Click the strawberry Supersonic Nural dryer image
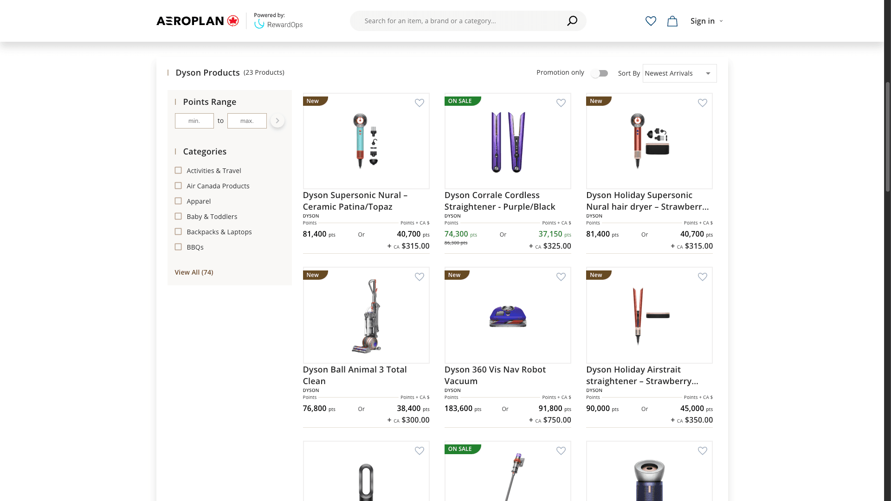The image size is (891, 501). coord(649,141)
